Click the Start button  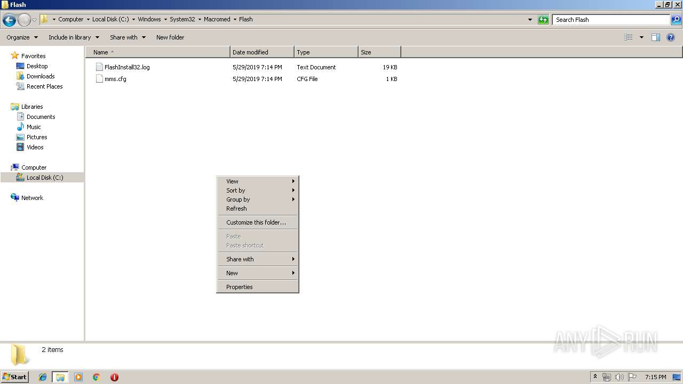pyautogui.click(x=14, y=377)
